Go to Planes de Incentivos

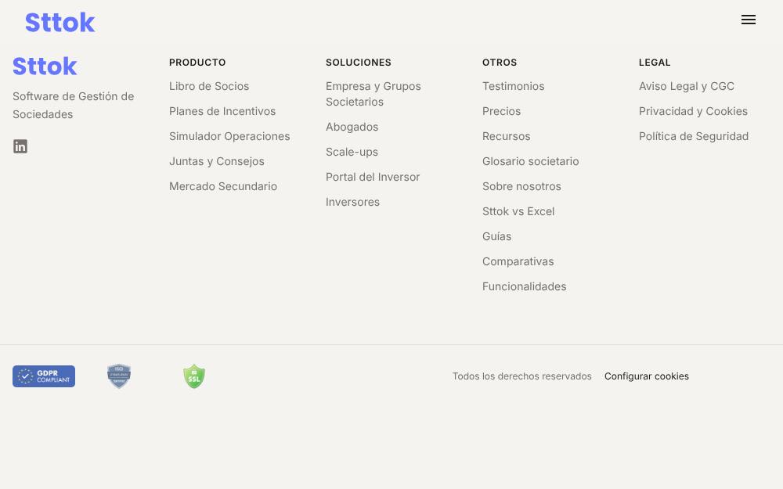[222, 111]
